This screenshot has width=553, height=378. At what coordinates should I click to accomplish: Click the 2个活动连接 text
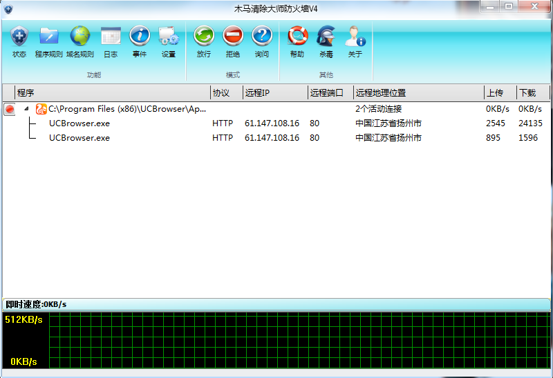coord(378,109)
